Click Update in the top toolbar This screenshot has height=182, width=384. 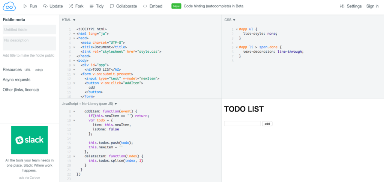click(52, 6)
